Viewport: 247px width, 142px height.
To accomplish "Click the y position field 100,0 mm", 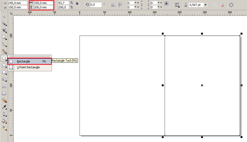I will tap(17, 7).
